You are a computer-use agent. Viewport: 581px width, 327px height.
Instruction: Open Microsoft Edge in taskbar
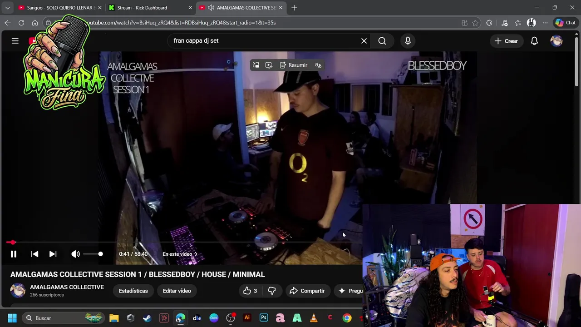[181, 318]
